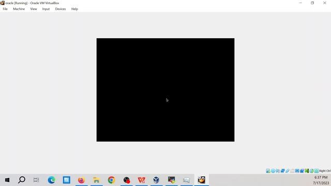Click the audio status icon
Screen dimensions: 331x186
point(278,171)
